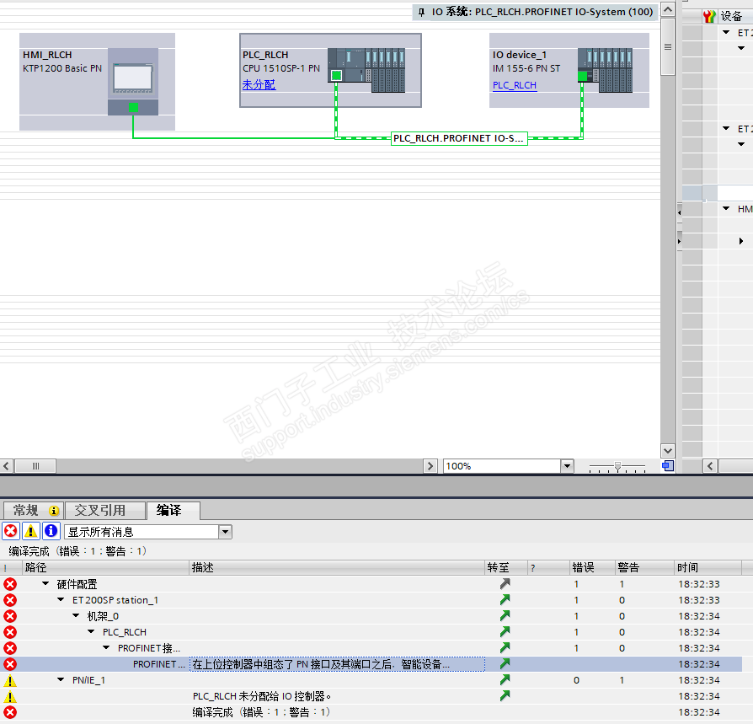Viewport: 753px width, 724px height.
Task: Click the upper splitter collapse arrow beside canvas
Action: [679, 212]
